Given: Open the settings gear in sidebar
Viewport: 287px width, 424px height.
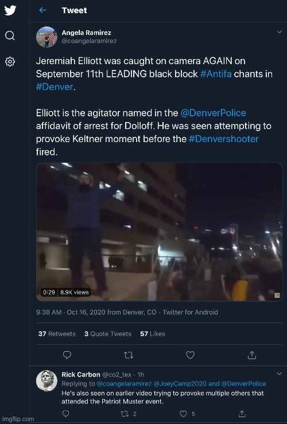Looking at the screenshot, I should 10,62.
